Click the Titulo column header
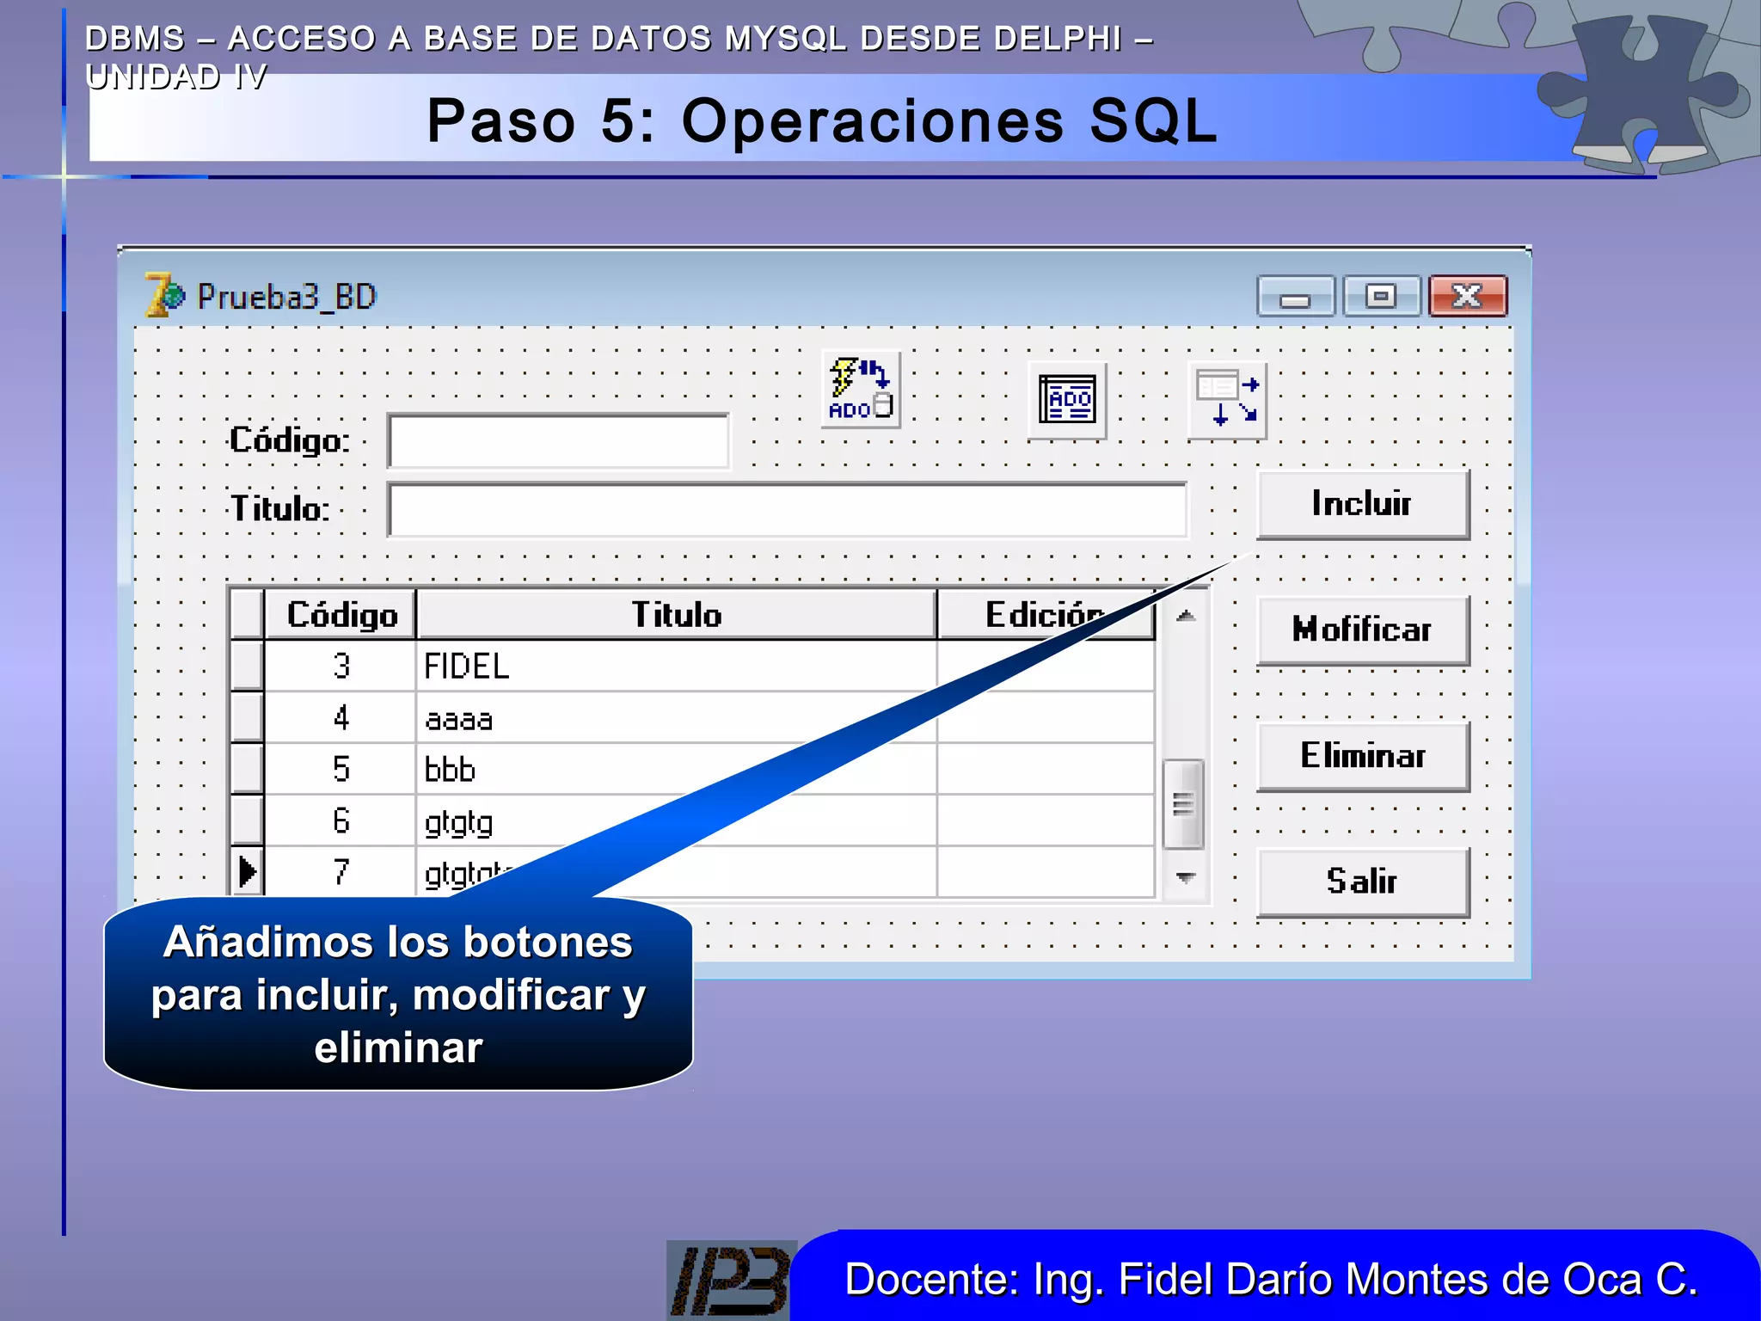Viewport: 1761px width, 1321px height. (677, 615)
